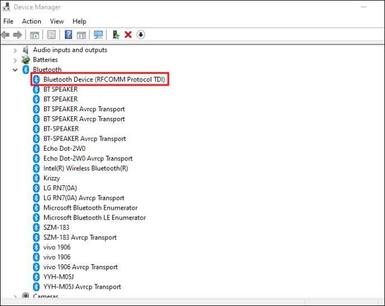
Task: Click the Update device driver icon
Action: click(116, 34)
